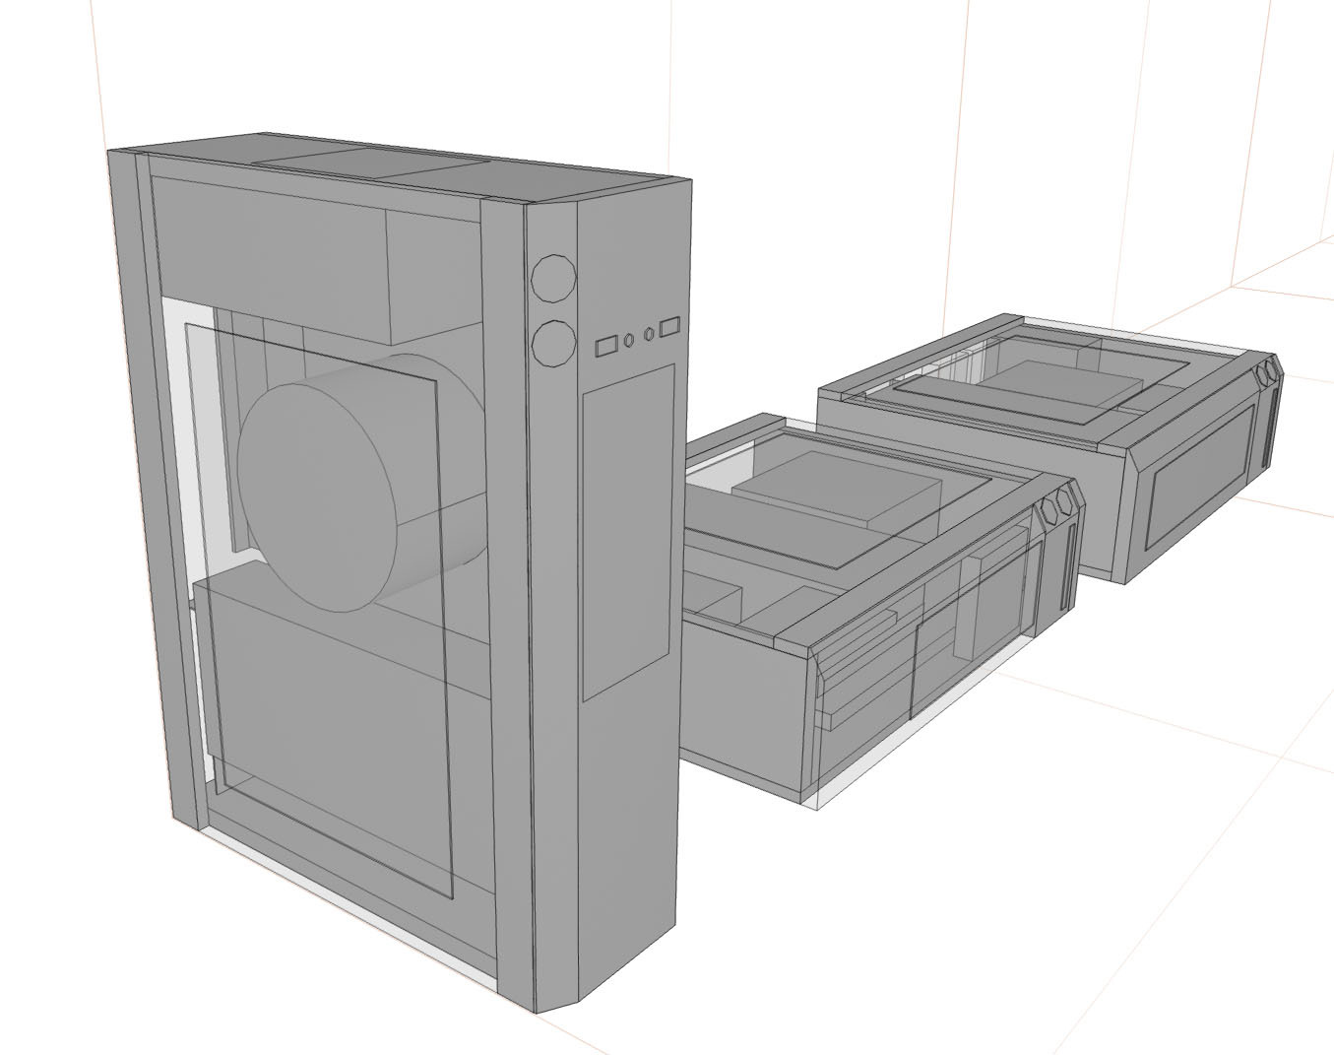Click the hexagonal buttons on the far flat case
Viewport: 1334px width, 1055px height.
[1266, 372]
